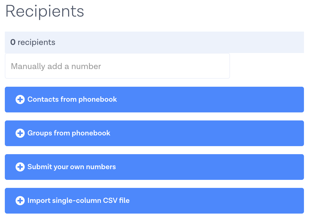Focus the Manually add a number field
The height and width of the screenshot is (220, 312).
[x=117, y=66]
